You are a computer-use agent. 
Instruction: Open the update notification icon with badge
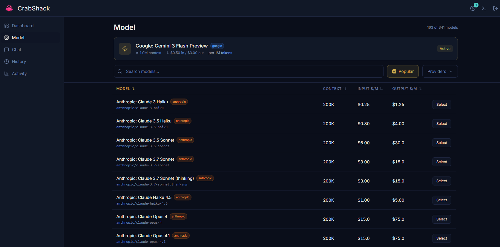pyautogui.click(x=473, y=8)
